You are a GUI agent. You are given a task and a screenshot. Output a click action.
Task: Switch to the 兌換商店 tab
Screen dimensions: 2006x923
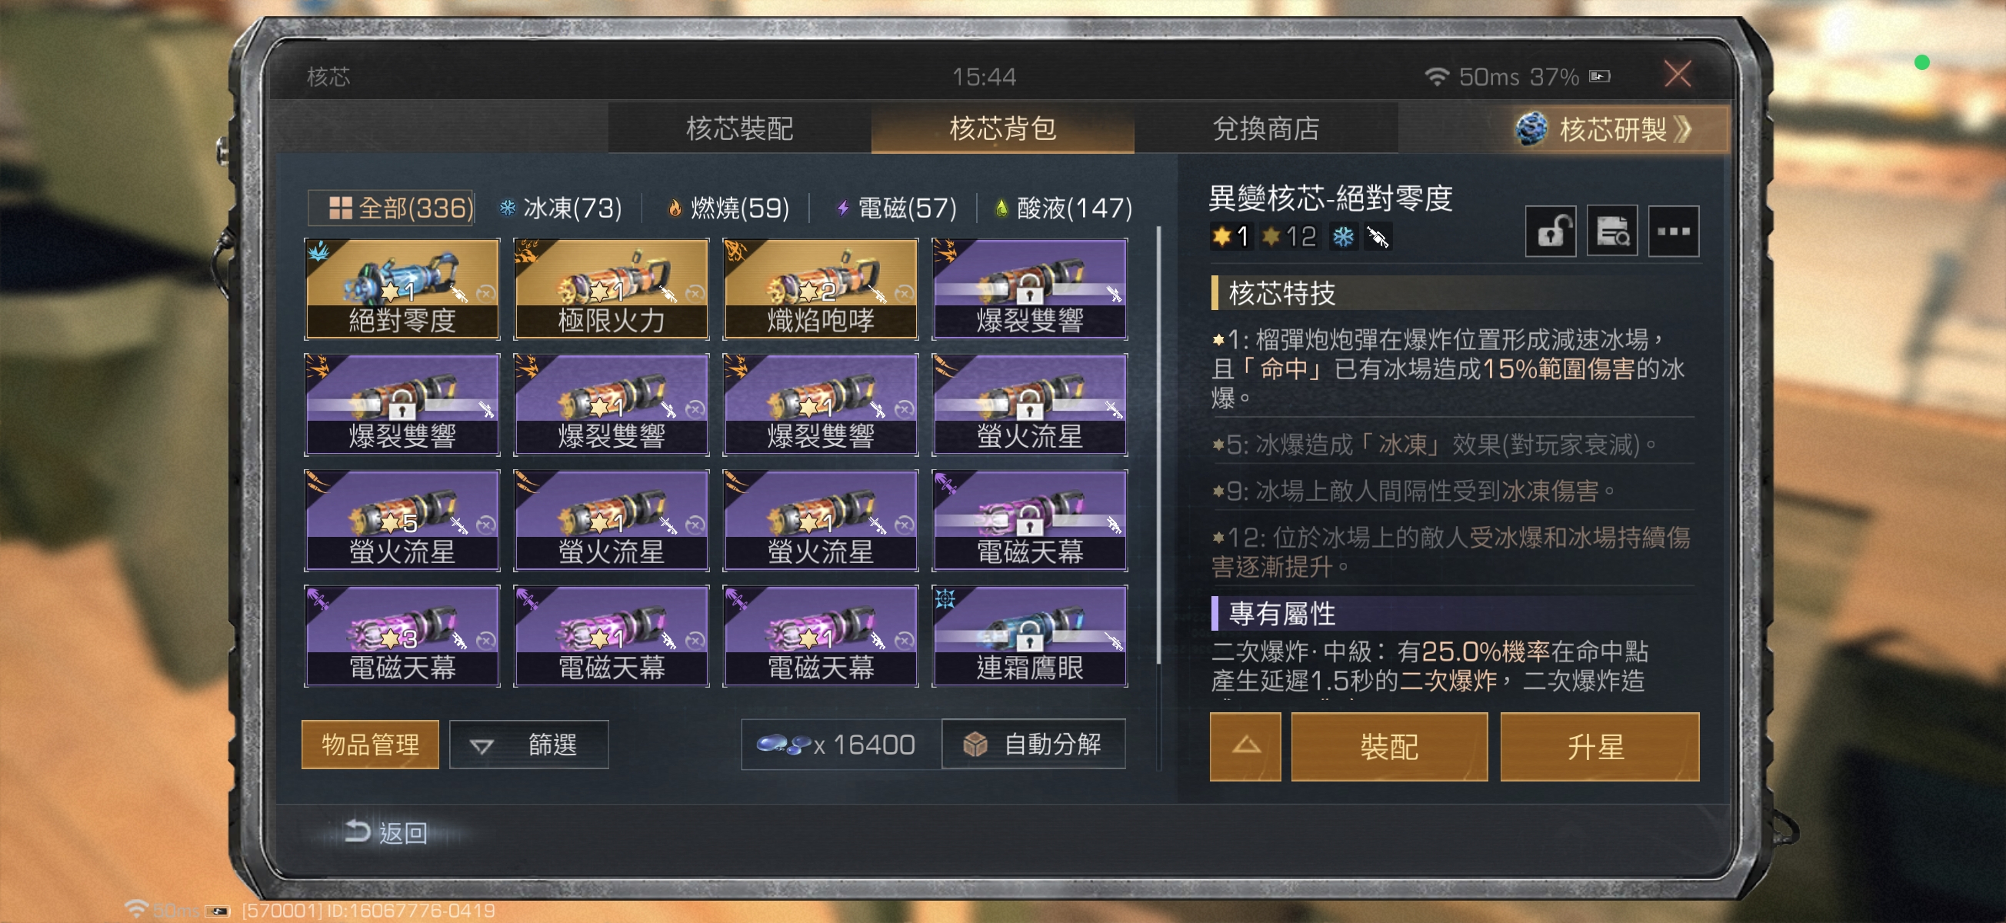(x=1266, y=128)
